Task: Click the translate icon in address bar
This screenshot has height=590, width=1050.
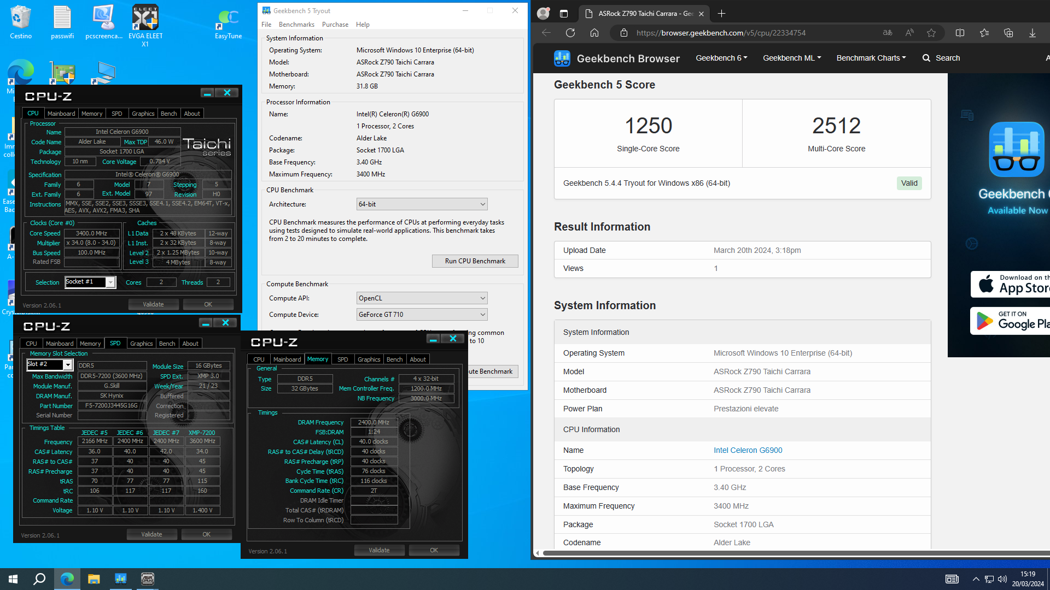Action: (888, 33)
